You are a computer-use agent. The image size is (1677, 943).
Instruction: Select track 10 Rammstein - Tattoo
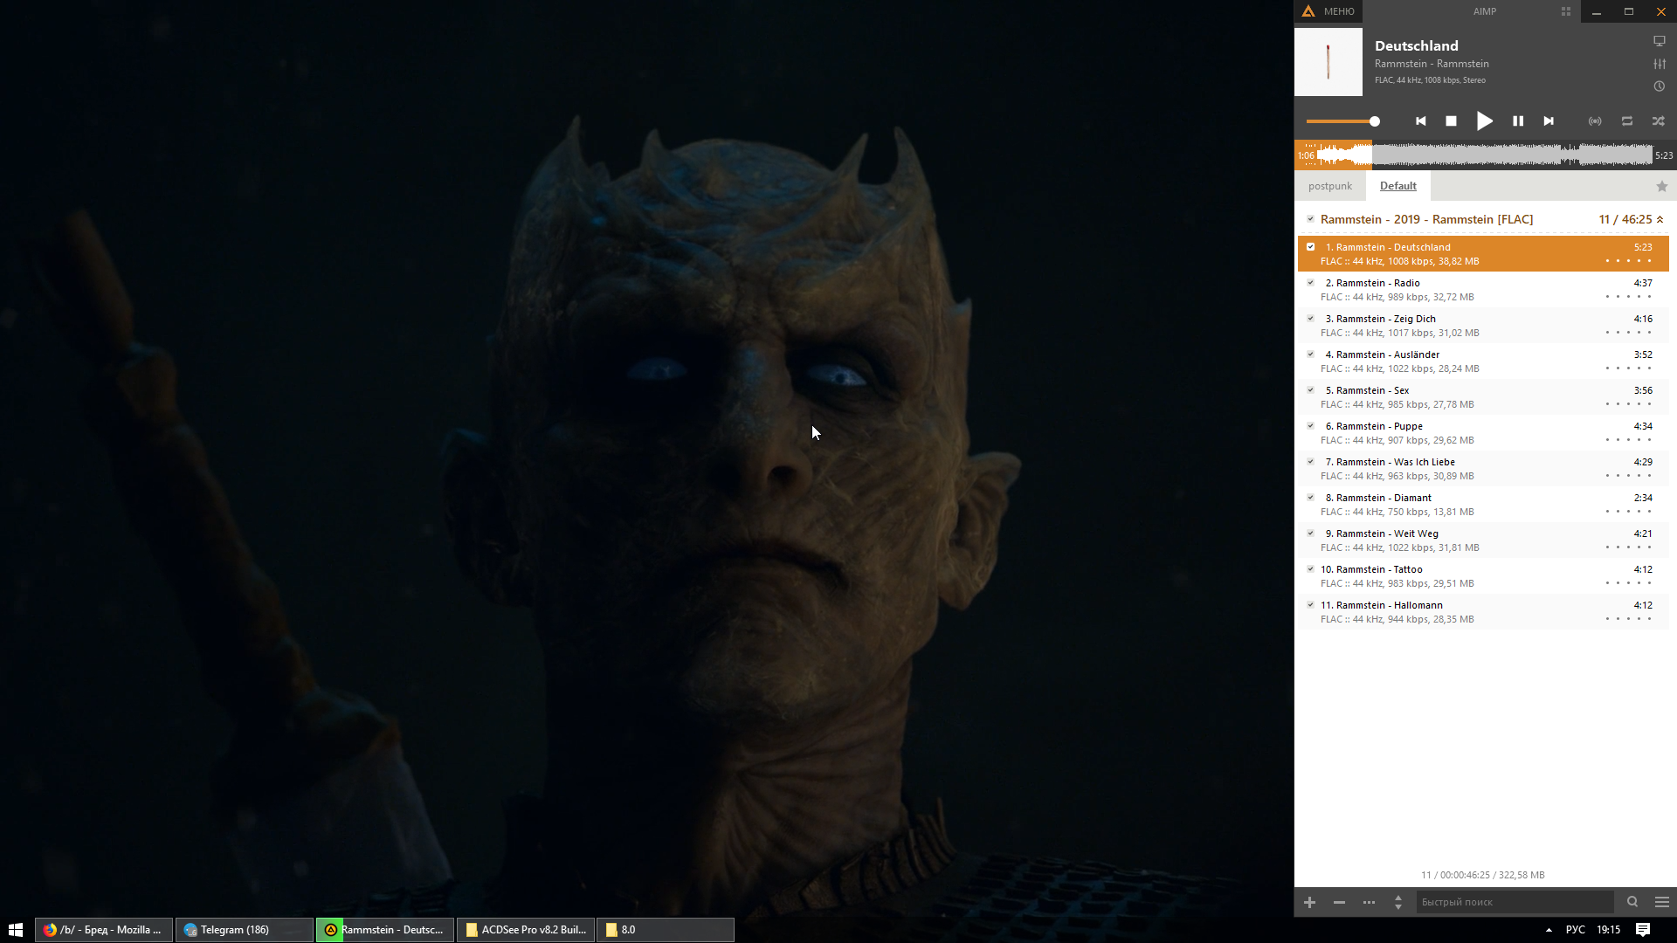(x=1483, y=576)
